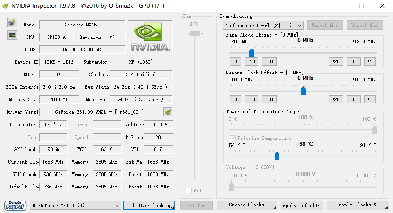This screenshot has width=393, height=213.
Task: Click Memory Clock Offset +20 button
Action: coord(336,99)
